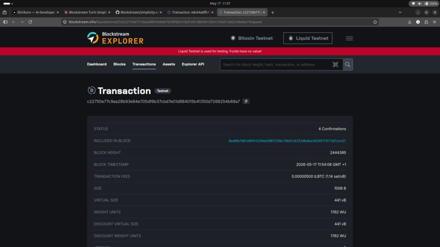440x247 pixels.
Task: Open the network status tray icon
Action: click(413, 4)
